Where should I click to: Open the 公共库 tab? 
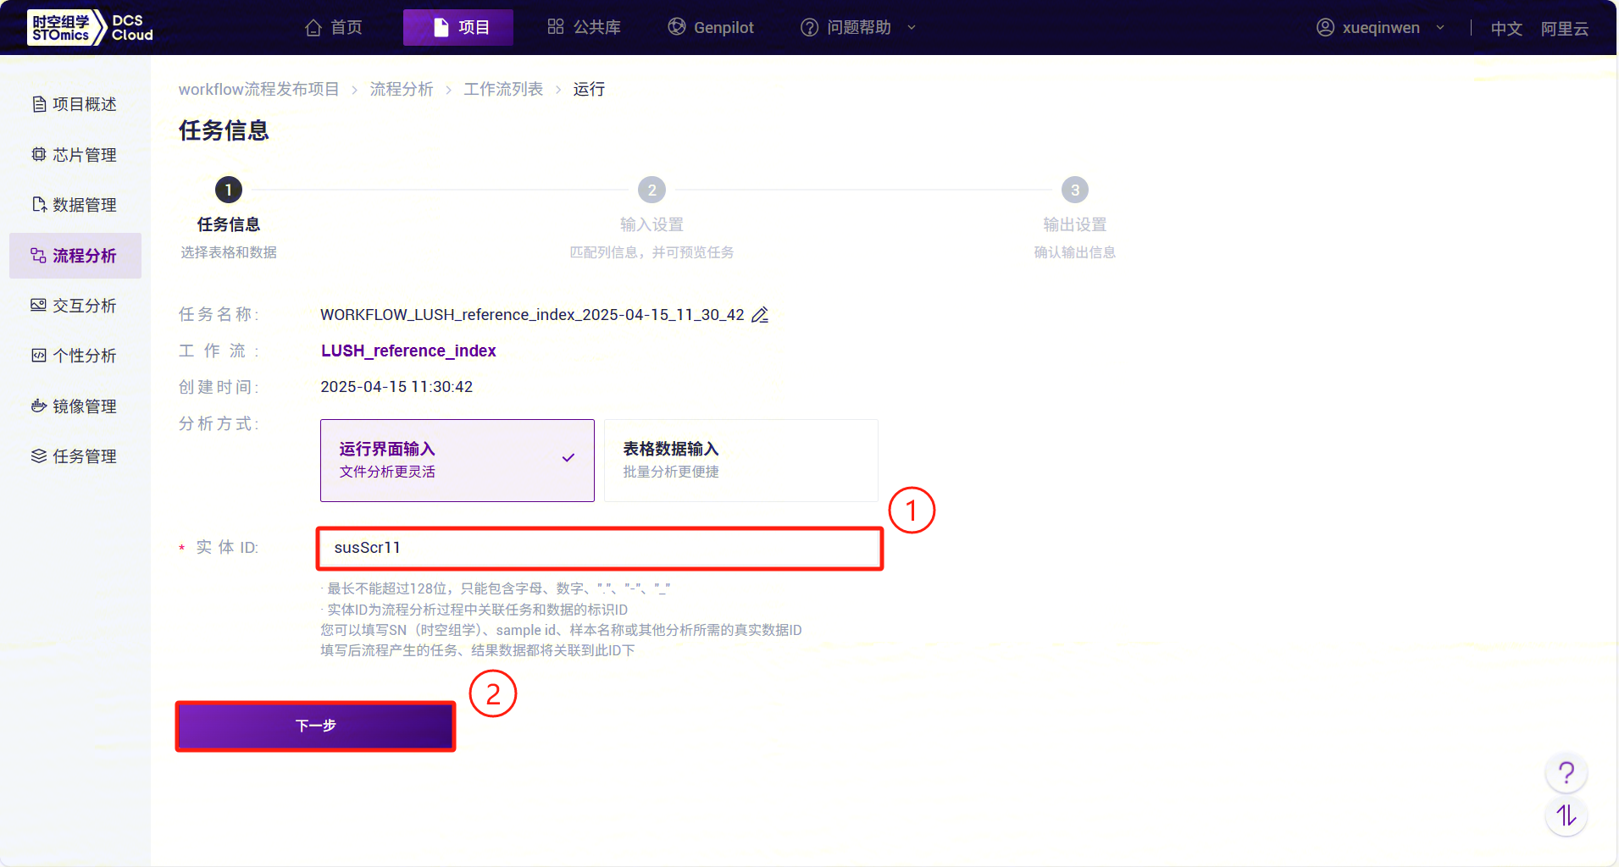tap(584, 28)
